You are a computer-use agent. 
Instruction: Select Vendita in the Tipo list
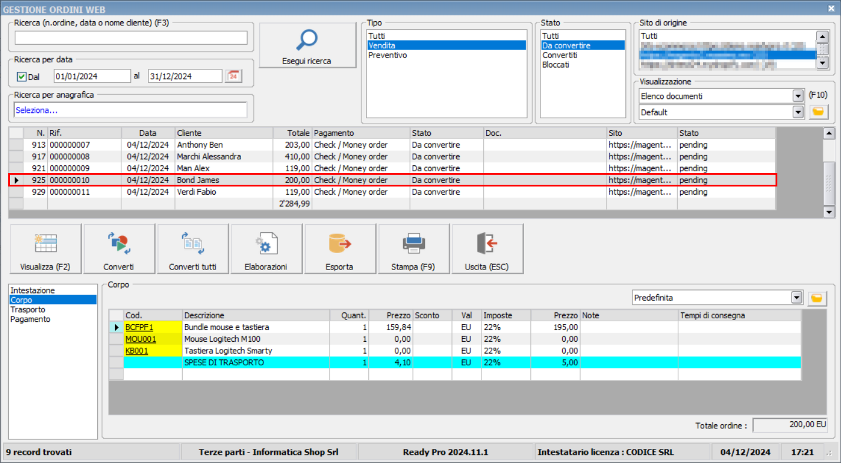[446, 45]
